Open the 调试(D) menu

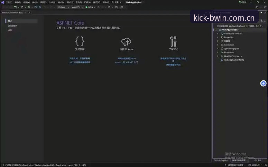coord(61,2)
